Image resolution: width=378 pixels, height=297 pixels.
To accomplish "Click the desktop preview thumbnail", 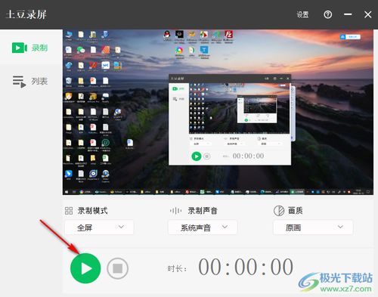I will (x=218, y=112).
